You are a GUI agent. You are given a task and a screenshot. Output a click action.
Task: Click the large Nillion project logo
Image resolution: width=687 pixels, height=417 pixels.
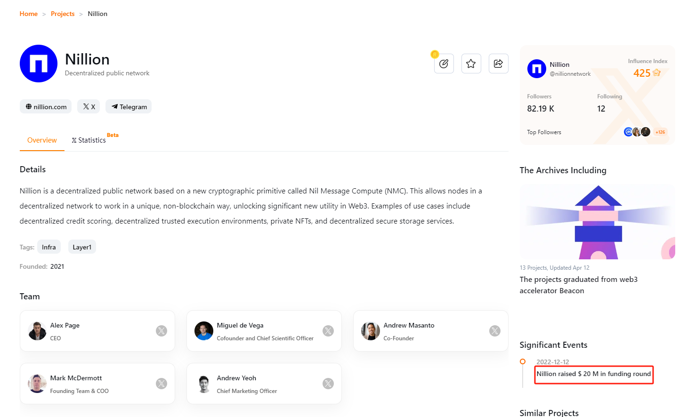coord(39,64)
